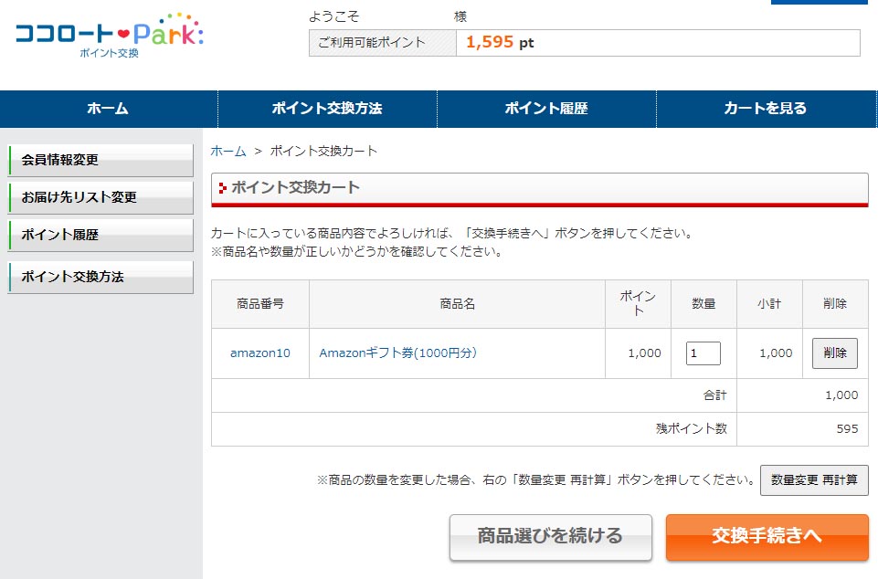878x579 pixels.
Task: Click the 数量 column header
Action: point(703,304)
